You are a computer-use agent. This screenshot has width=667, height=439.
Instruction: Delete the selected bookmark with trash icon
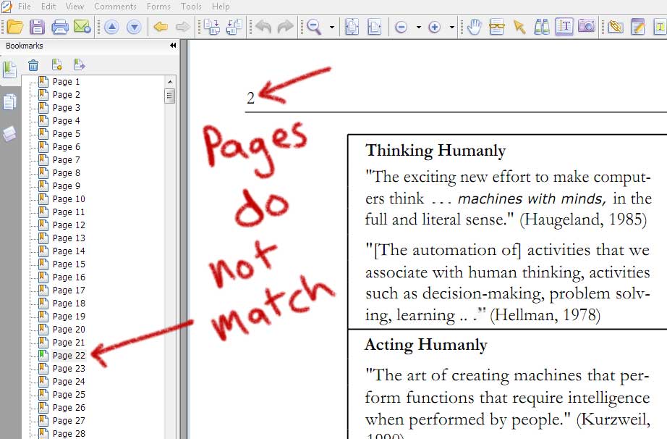click(33, 64)
